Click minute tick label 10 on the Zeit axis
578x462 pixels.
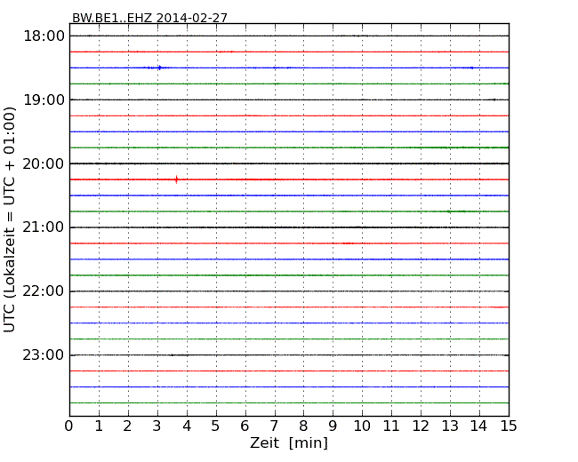point(362,426)
